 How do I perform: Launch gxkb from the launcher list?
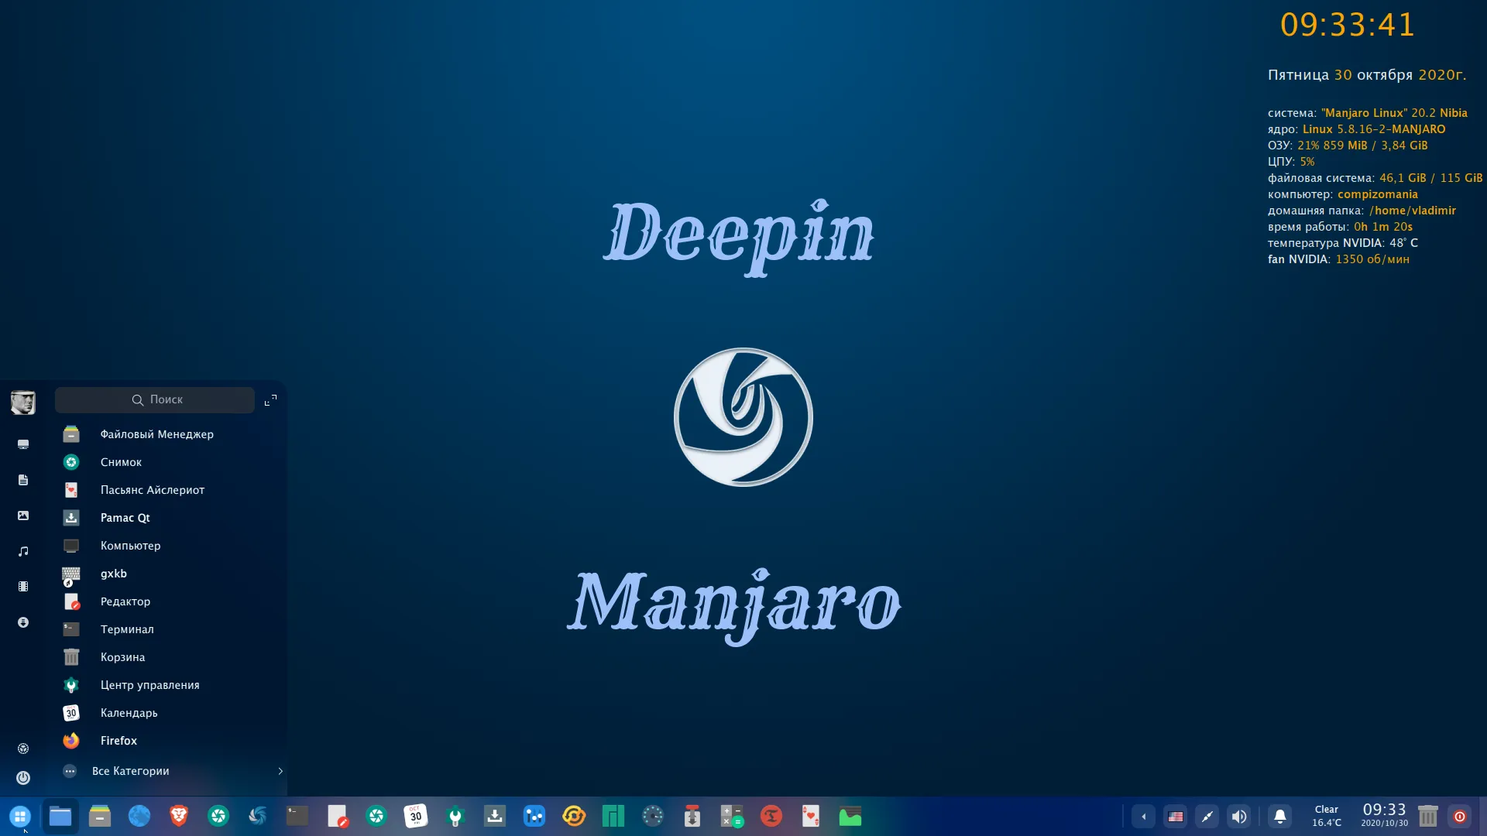tap(168, 574)
